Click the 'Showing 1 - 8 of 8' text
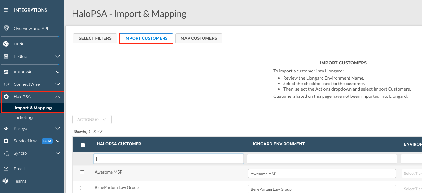The height and width of the screenshot is (193, 422). point(88,132)
